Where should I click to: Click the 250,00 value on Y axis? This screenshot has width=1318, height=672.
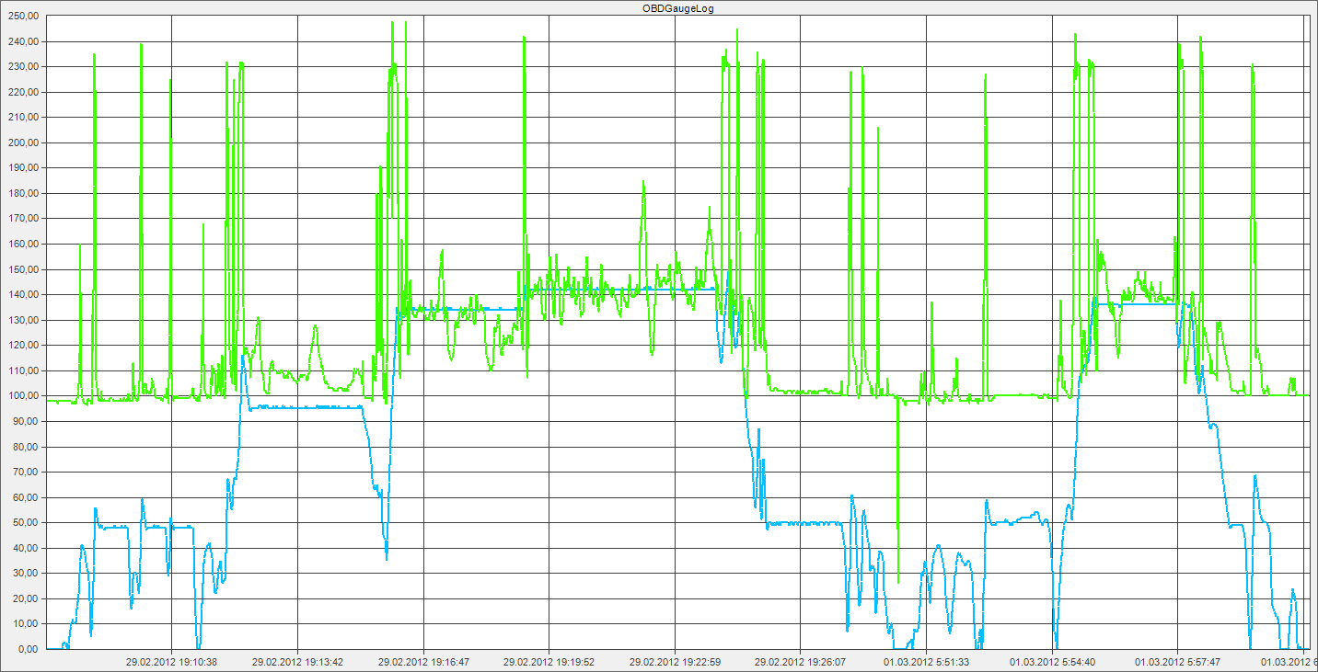22,17
